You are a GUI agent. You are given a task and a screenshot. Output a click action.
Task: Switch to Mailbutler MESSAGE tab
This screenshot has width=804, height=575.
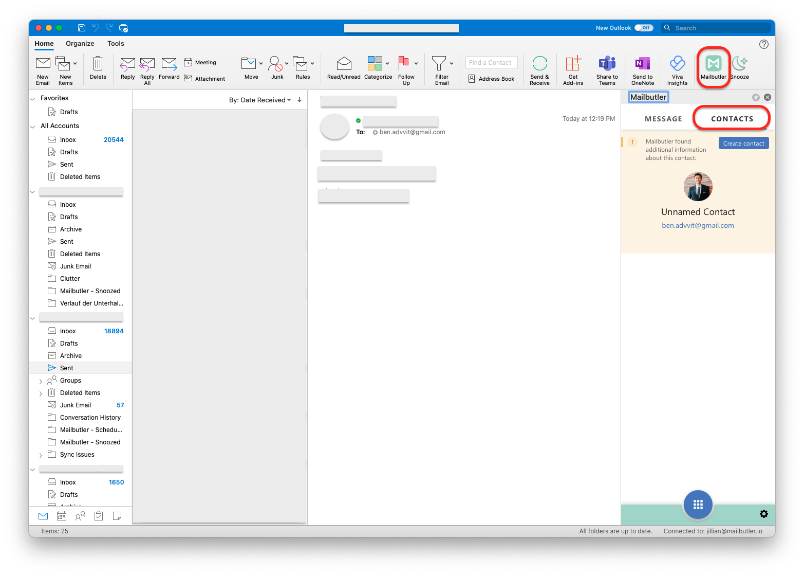coord(663,119)
